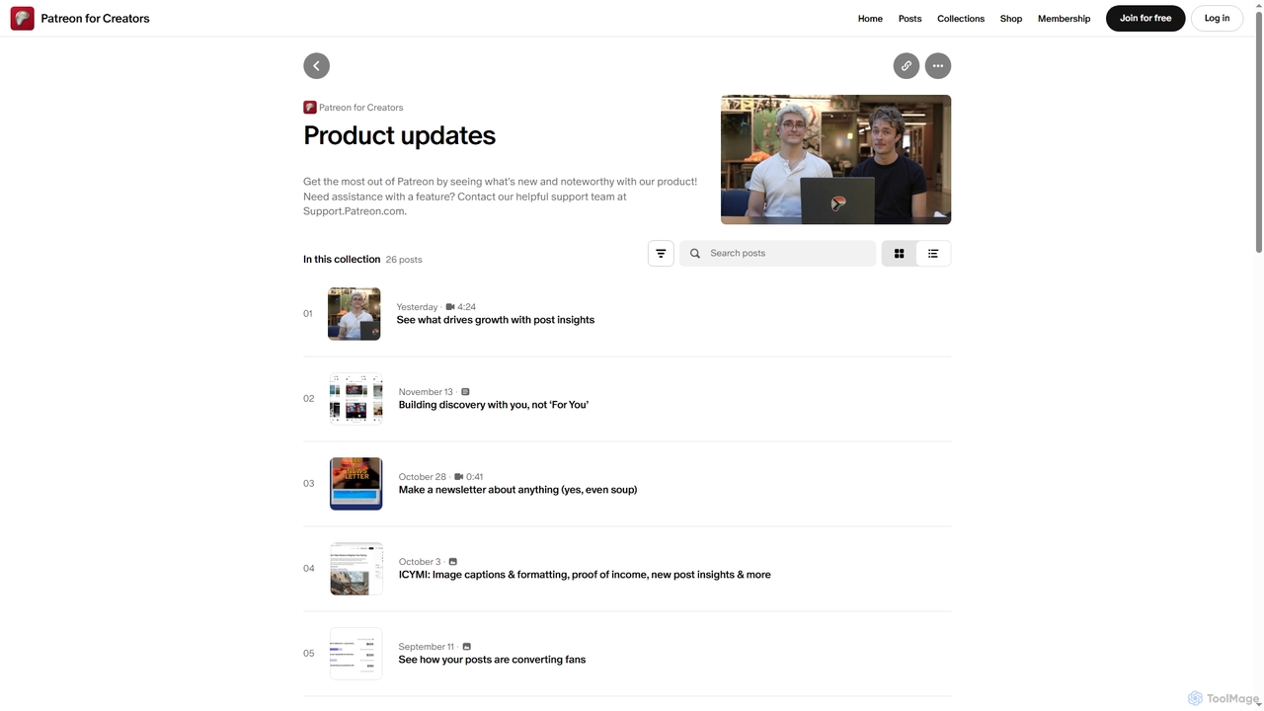Open the newsletter post thumbnail

pyautogui.click(x=355, y=484)
